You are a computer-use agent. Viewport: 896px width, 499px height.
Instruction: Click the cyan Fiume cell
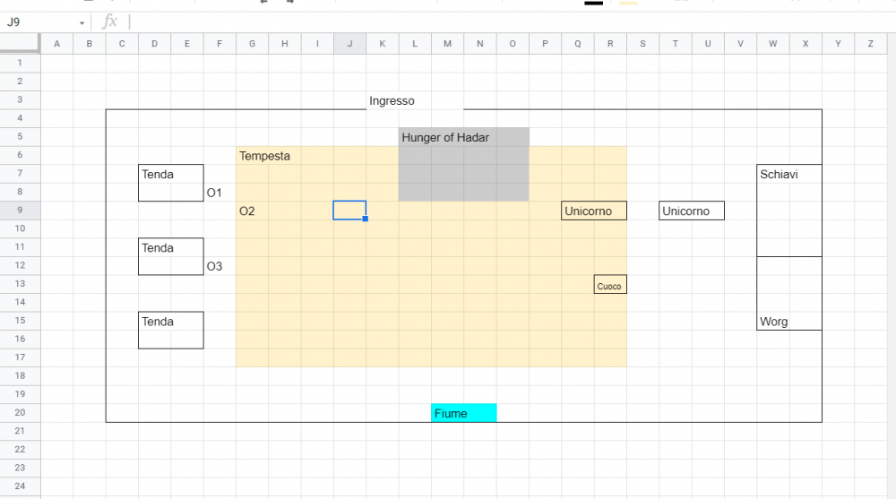click(463, 413)
